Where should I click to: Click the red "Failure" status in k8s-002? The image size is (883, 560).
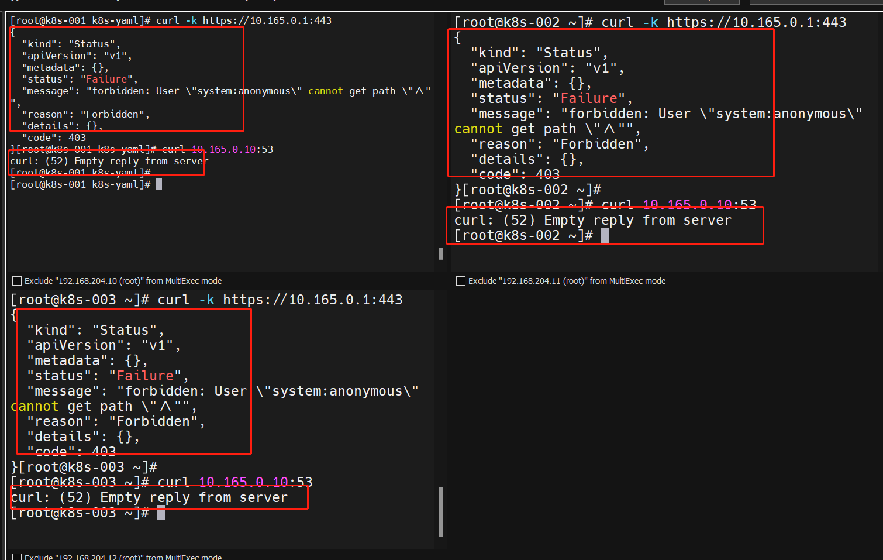coord(589,98)
